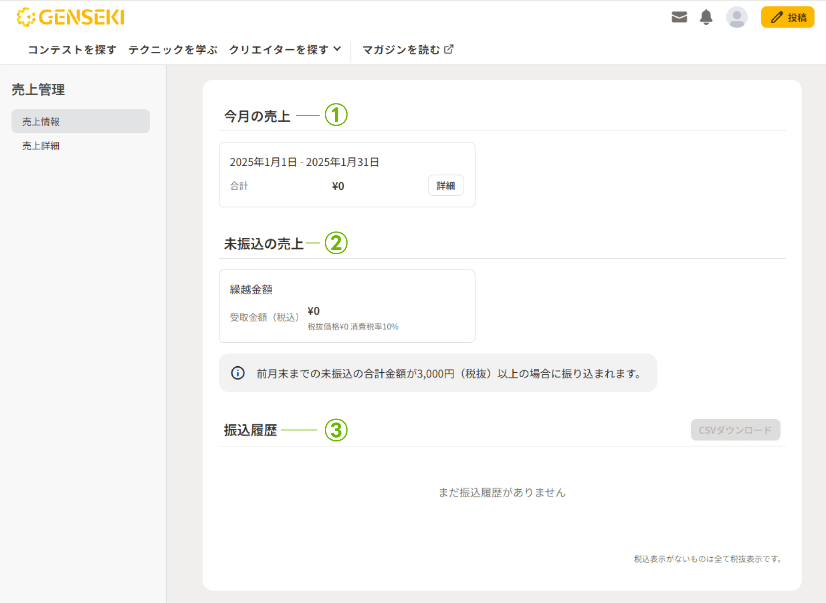Click the GENSEKI logo

click(x=70, y=17)
